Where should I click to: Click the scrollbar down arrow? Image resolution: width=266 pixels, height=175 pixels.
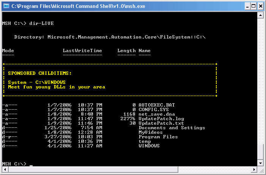tap(260, 163)
